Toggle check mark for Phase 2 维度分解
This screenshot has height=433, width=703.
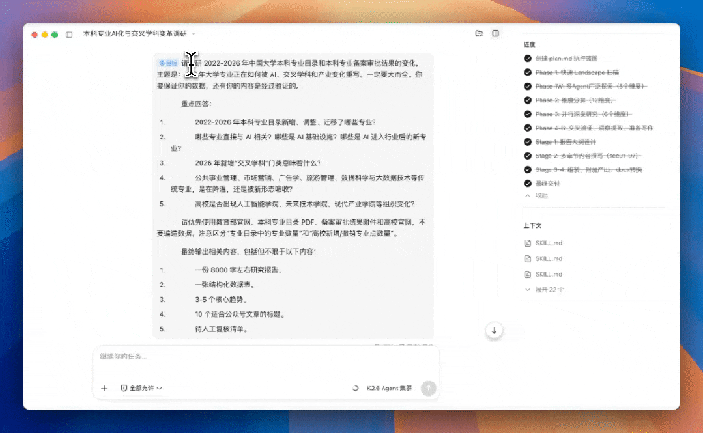click(x=528, y=100)
